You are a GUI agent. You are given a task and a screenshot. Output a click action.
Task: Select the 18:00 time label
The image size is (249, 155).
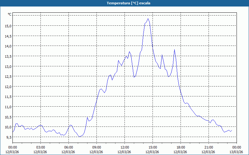coord(181,147)
